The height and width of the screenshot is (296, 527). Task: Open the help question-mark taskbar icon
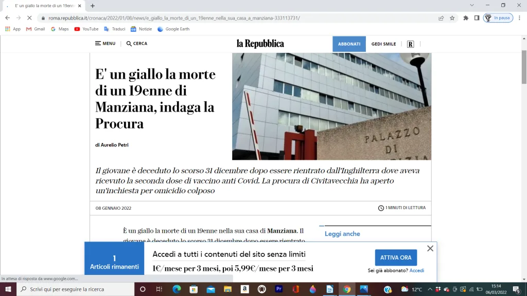[388, 289]
